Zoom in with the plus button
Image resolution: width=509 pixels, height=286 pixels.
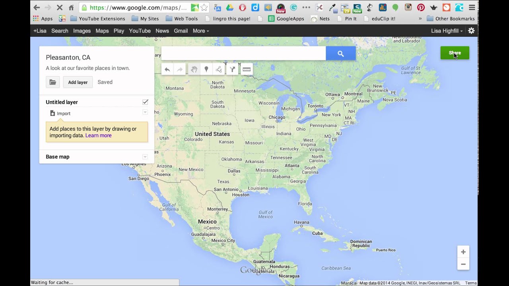tap(463, 252)
